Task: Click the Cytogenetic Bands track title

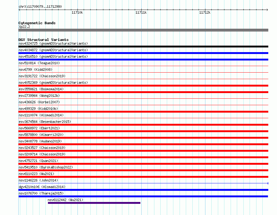Action: tap(37, 23)
